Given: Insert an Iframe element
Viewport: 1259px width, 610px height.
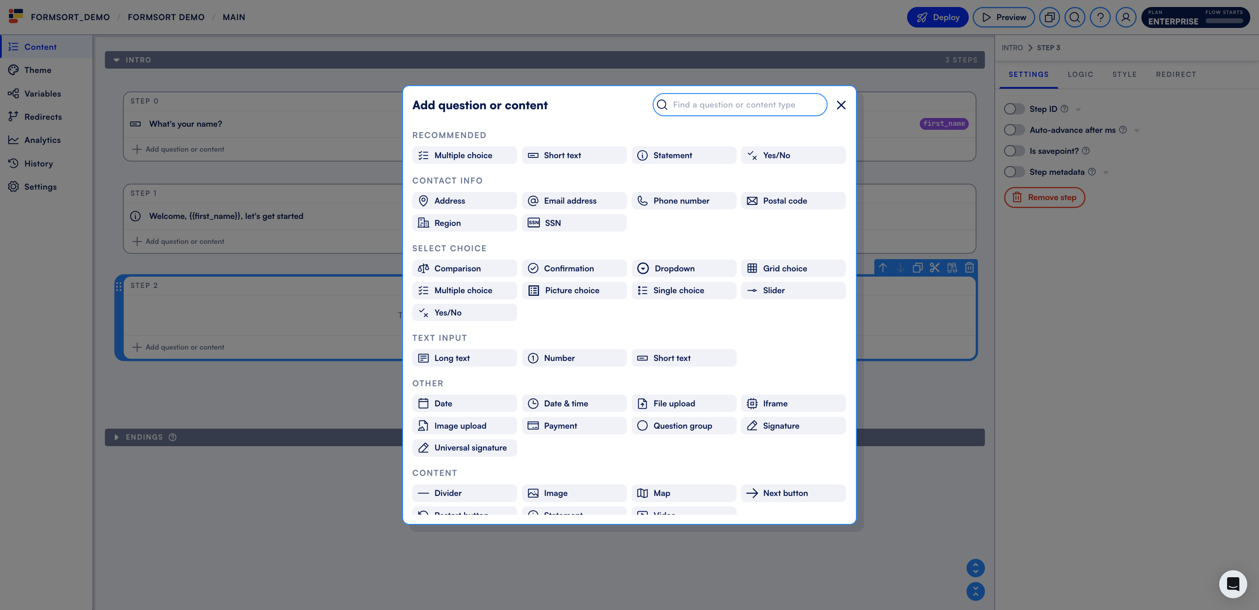Looking at the screenshot, I should (x=793, y=403).
